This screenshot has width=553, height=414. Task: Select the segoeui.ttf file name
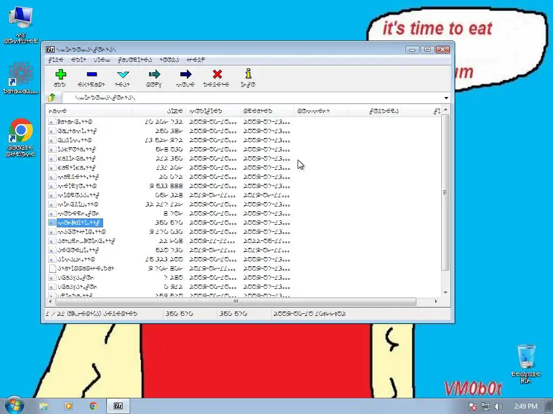78,250
